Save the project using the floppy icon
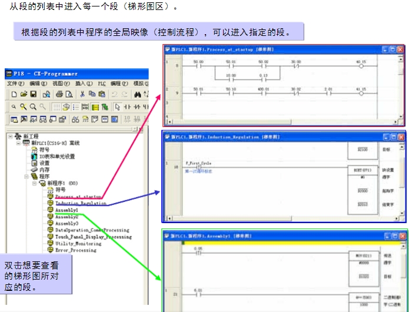The width and height of the screenshot is (409, 312). point(34,94)
